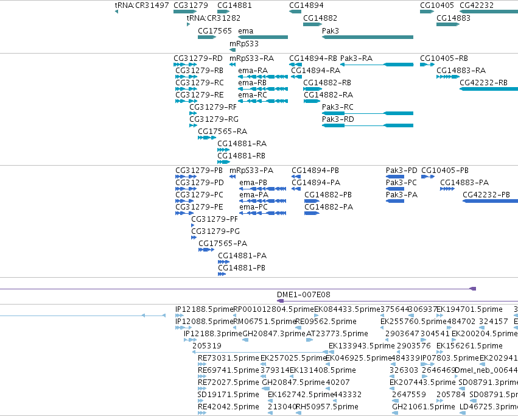Select the CG42232-PB protein label

pyautogui.click(x=486, y=195)
